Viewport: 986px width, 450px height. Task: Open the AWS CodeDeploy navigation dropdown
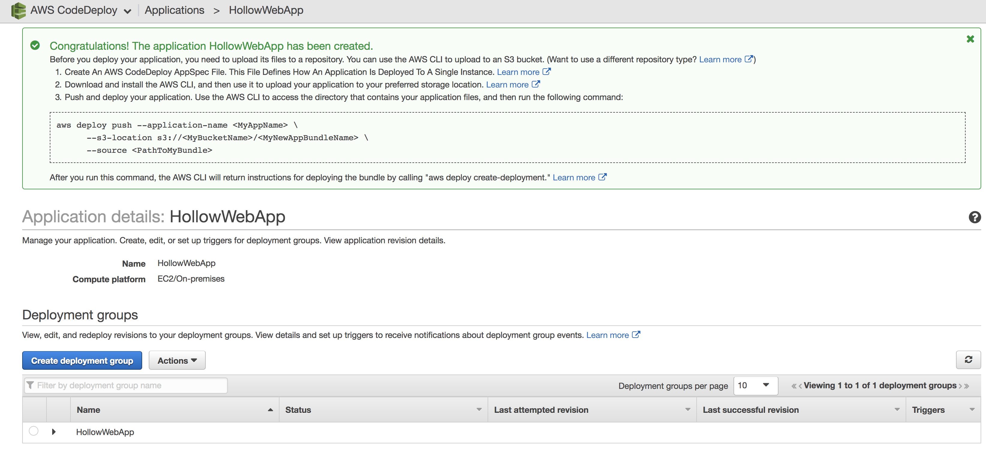(x=127, y=11)
